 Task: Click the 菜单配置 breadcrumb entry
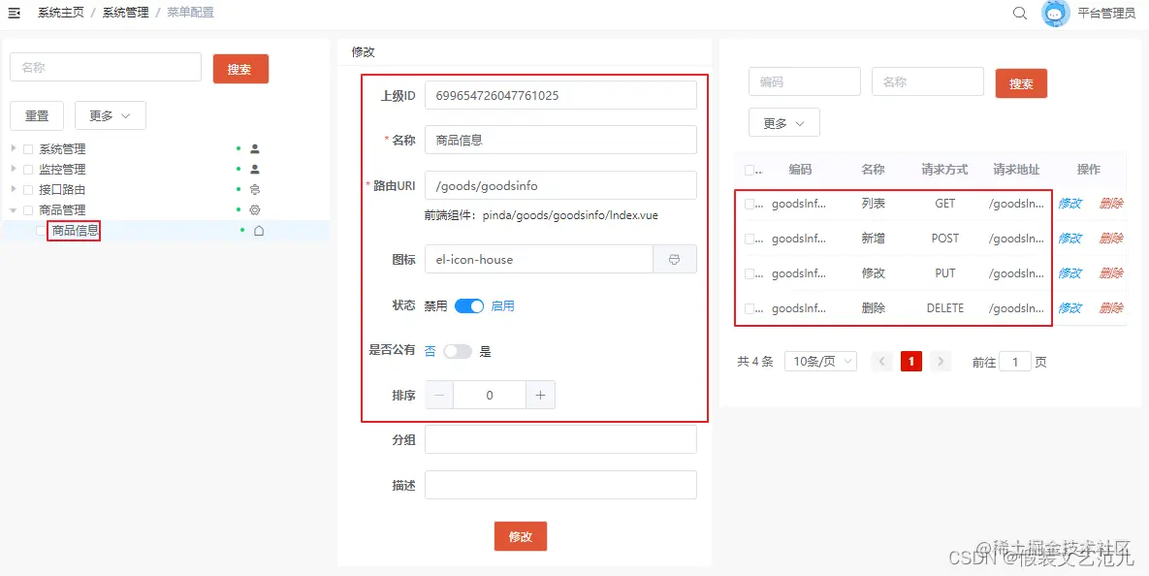pos(190,13)
